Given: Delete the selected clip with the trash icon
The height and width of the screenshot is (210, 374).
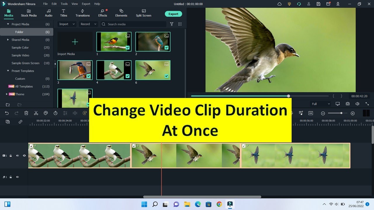Looking at the screenshot, I should (26, 113).
